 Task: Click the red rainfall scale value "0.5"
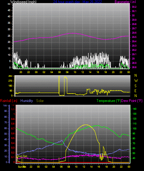click(x=13, y=138)
